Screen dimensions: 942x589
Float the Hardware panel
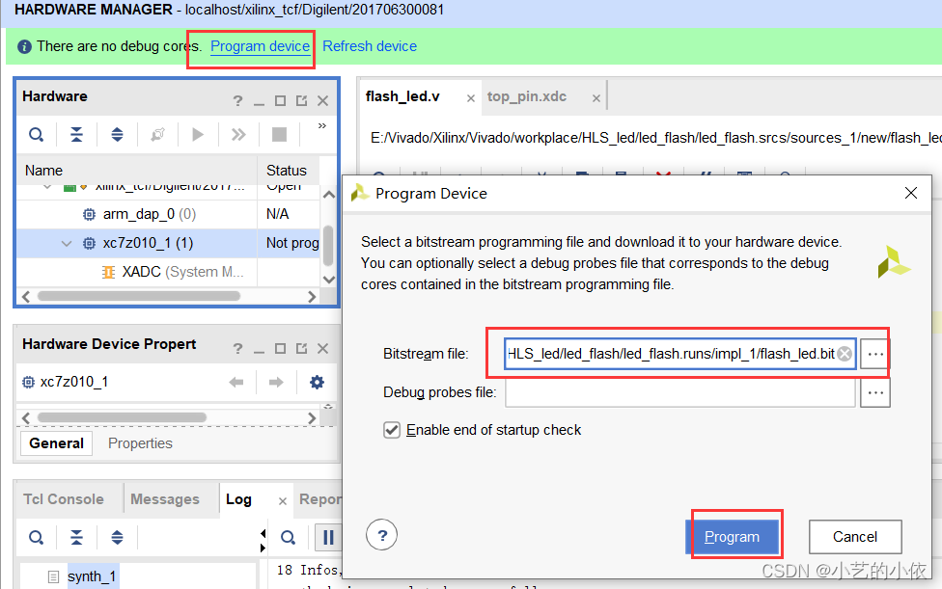[301, 101]
